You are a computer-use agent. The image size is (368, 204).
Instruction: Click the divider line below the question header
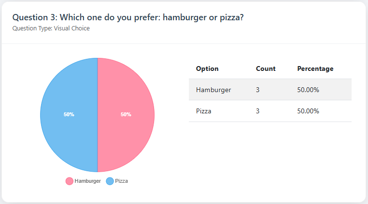pos(184,43)
